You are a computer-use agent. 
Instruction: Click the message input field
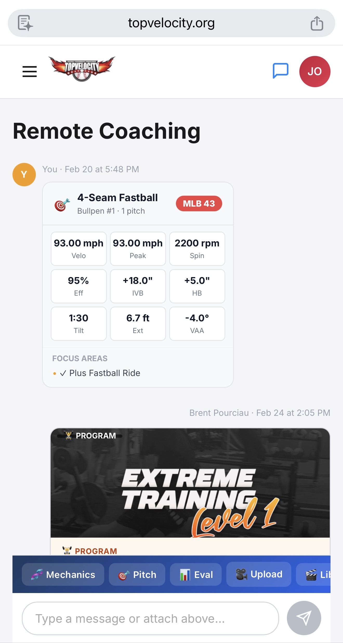pyautogui.click(x=150, y=619)
